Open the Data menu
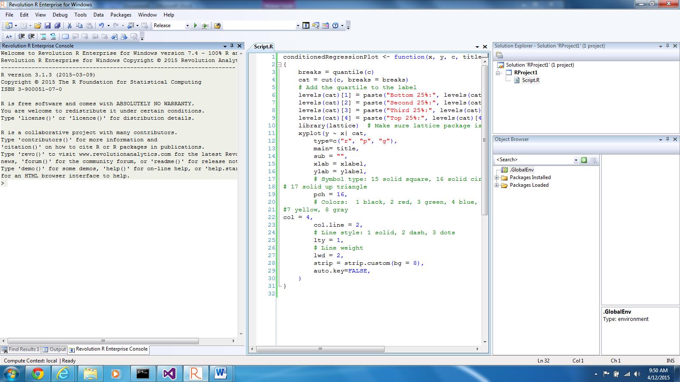Viewport: 680px width, 382px height. tap(99, 14)
